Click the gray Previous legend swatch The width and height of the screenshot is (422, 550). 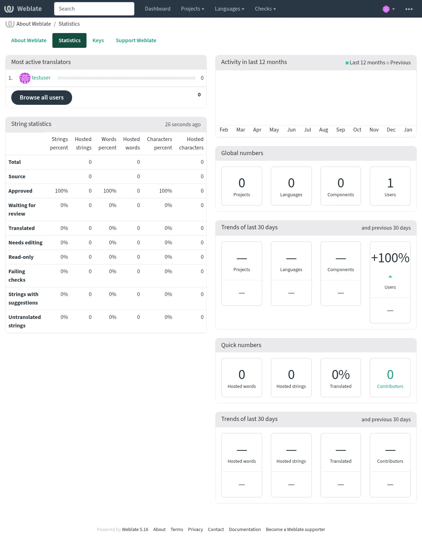[388, 63]
